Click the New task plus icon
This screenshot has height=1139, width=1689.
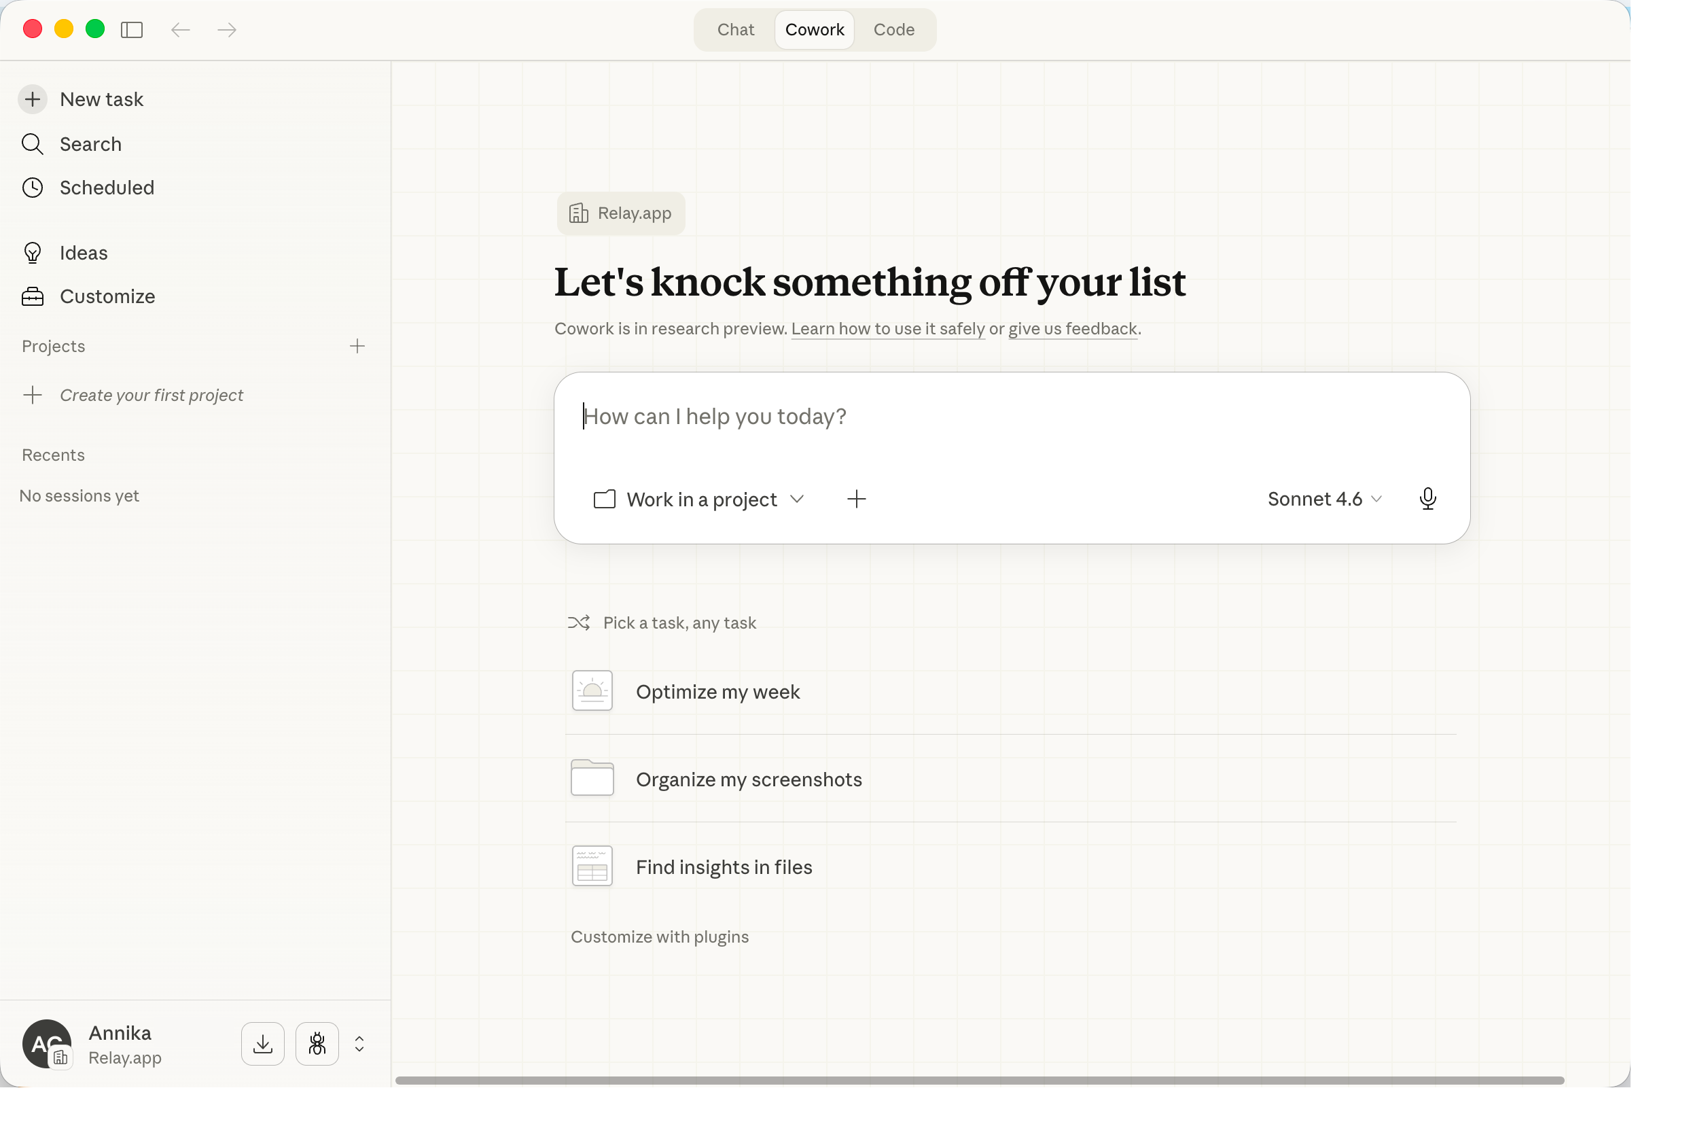click(x=33, y=99)
